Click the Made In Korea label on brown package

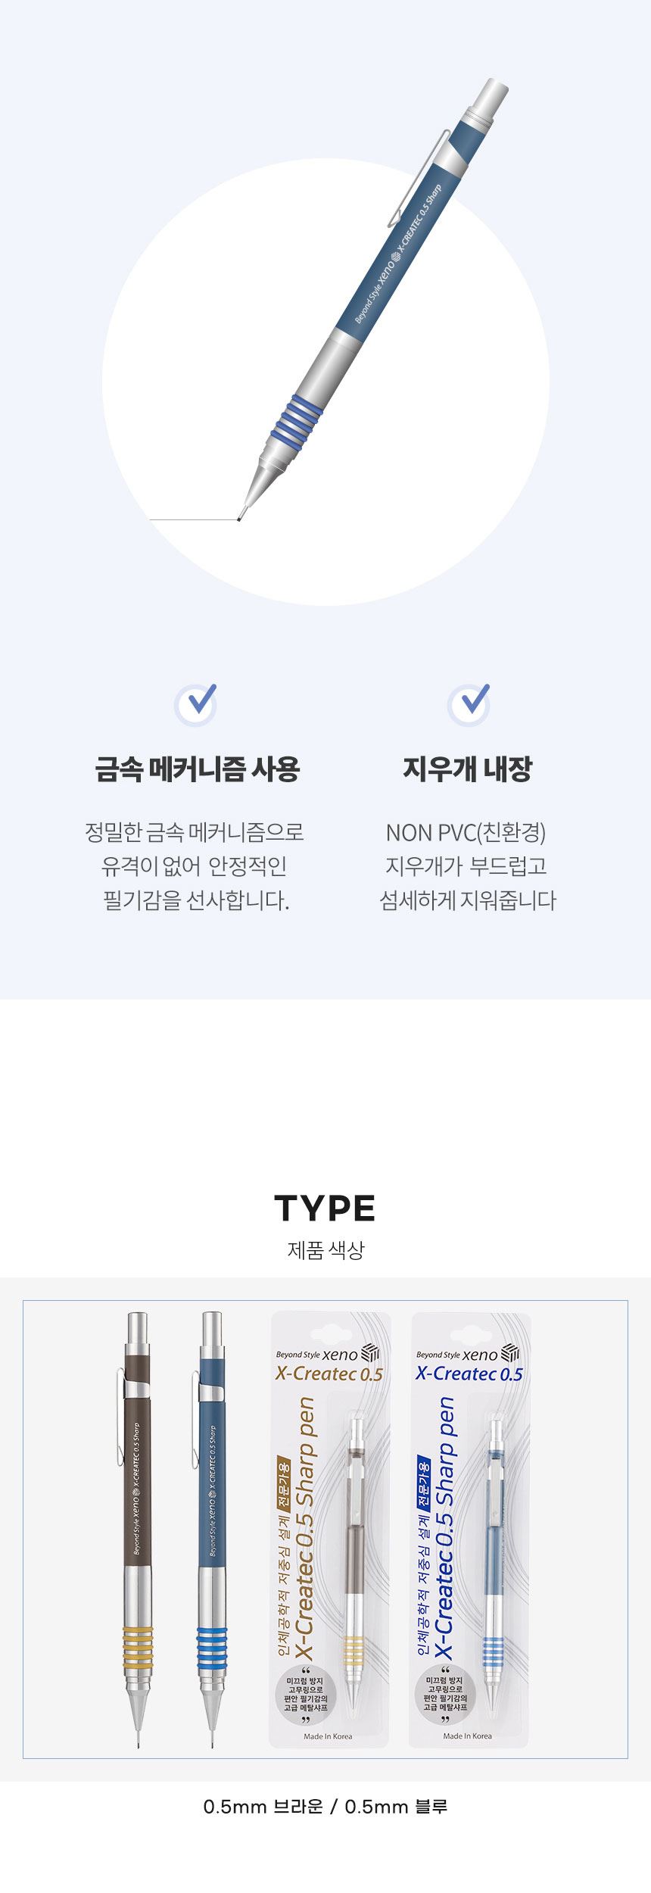pyautogui.click(x=328, y=1736)
